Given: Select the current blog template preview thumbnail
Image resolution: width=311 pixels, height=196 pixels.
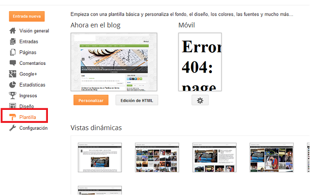Looking at the screenshot, I should click(114, 62).
